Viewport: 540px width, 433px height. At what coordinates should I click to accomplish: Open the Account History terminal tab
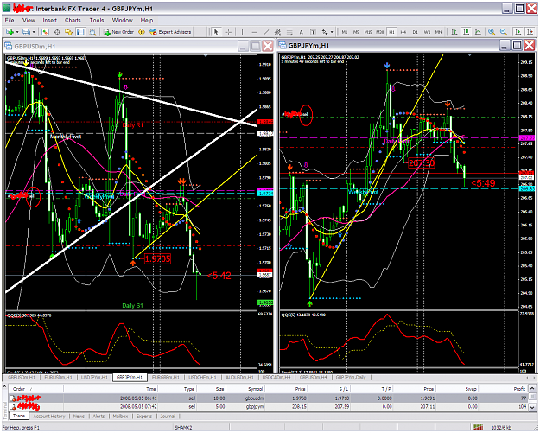click(x=49, y=416)
